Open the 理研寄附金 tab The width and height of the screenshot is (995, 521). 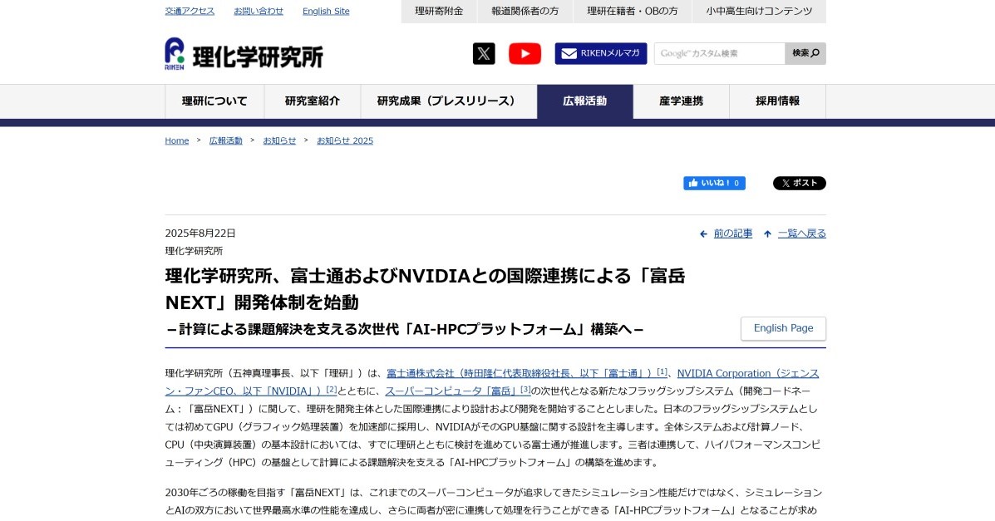(438, 11)
